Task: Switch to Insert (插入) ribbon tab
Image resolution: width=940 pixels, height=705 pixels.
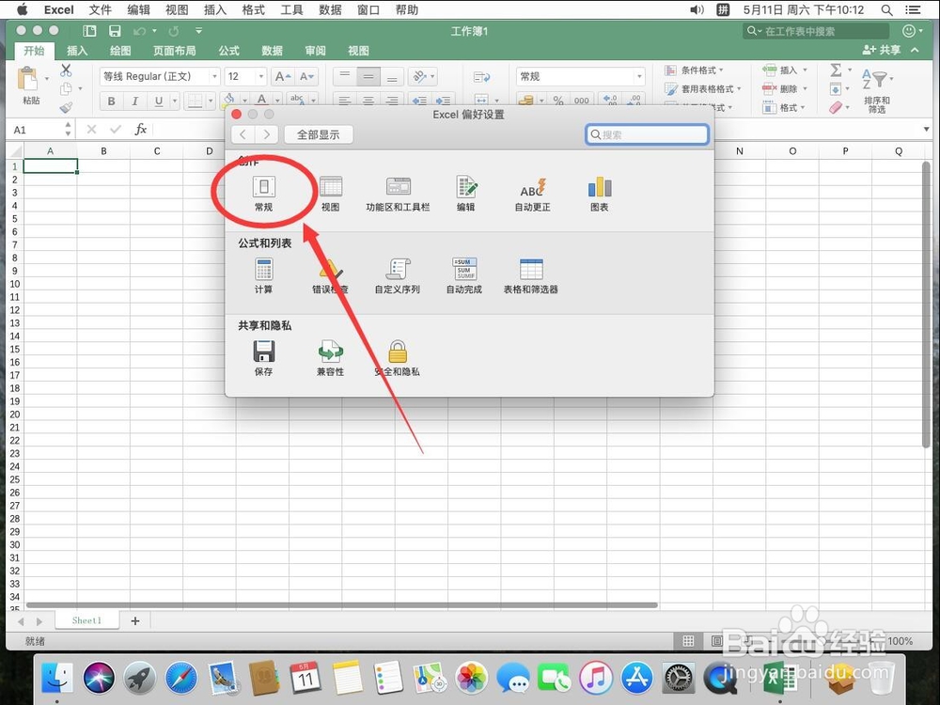Action: [77, 51]
